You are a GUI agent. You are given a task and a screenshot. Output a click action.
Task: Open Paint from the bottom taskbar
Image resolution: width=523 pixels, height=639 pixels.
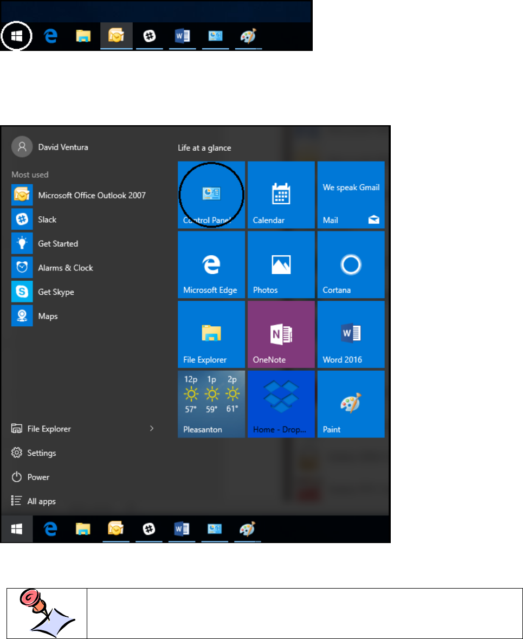(x=248, y=528)
